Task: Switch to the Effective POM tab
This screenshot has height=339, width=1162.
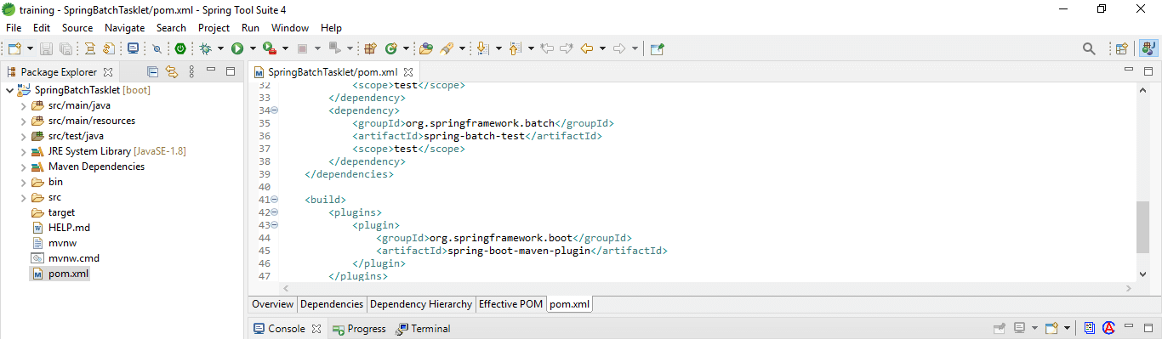Action: pyautogui.click(x=510, y=304)
